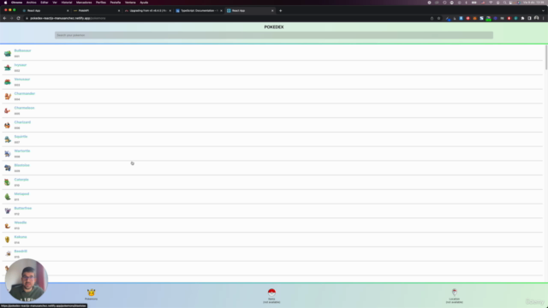Open the Historial menu
The height and width of the screenshot is (308, 548).
pyautogui.click(x=67, y=3)
